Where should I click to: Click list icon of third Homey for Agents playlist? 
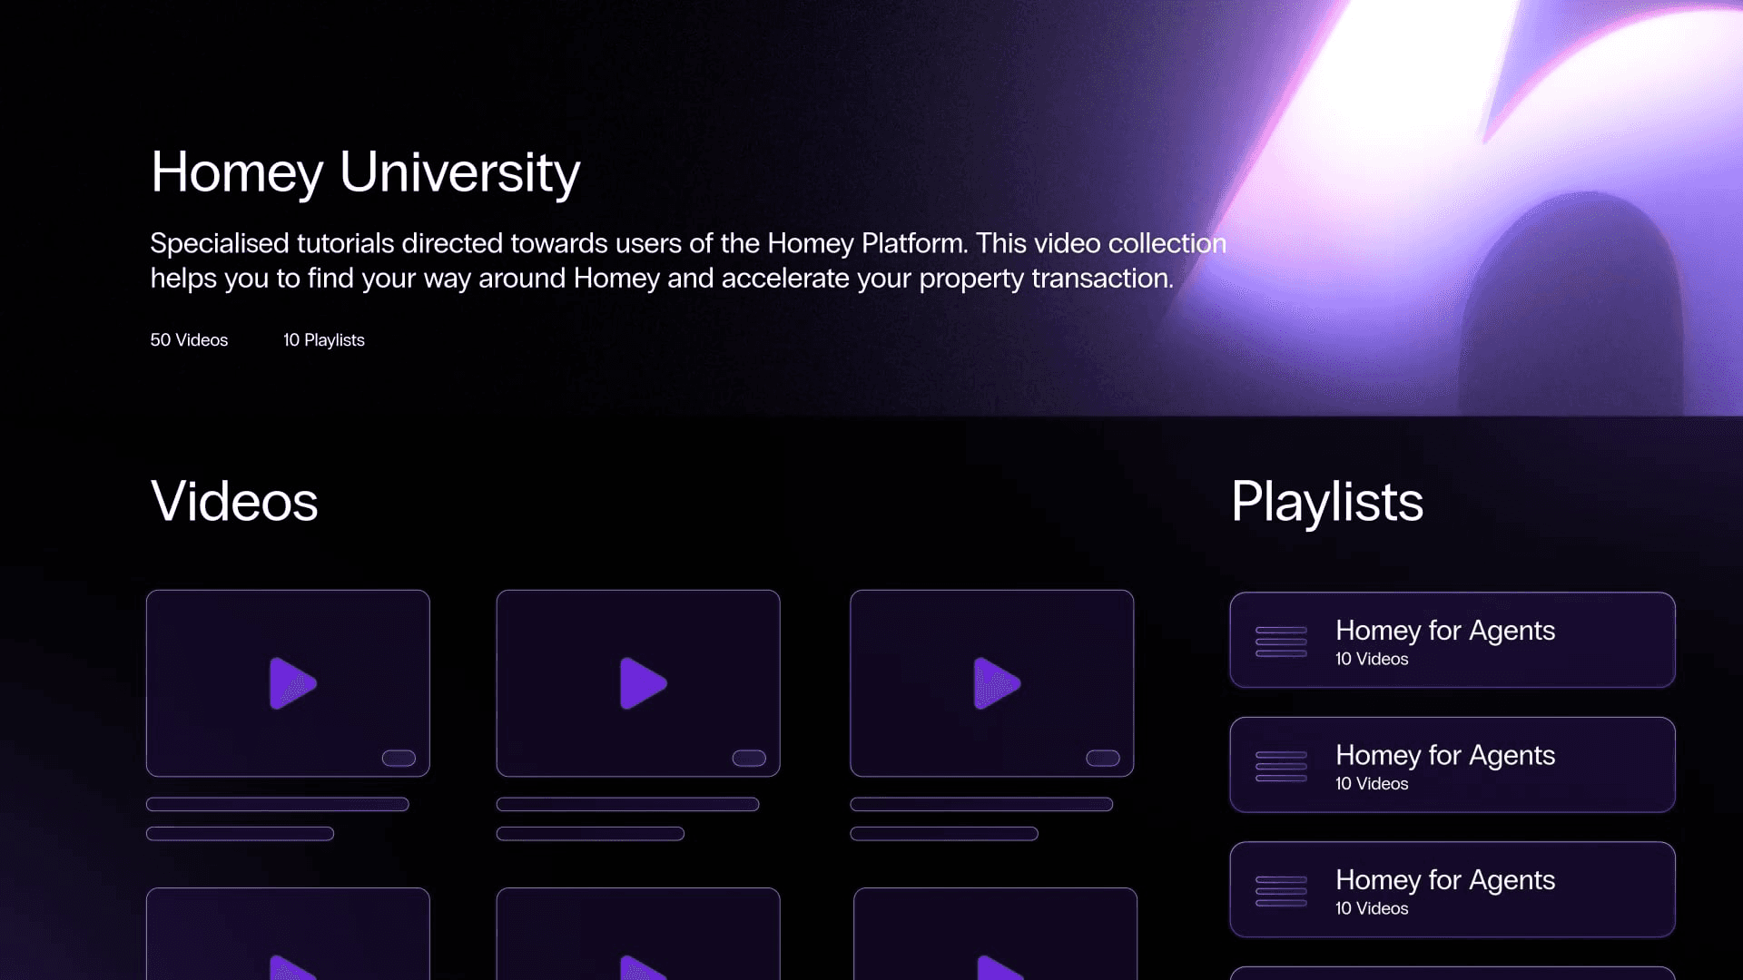[1281, 890]
